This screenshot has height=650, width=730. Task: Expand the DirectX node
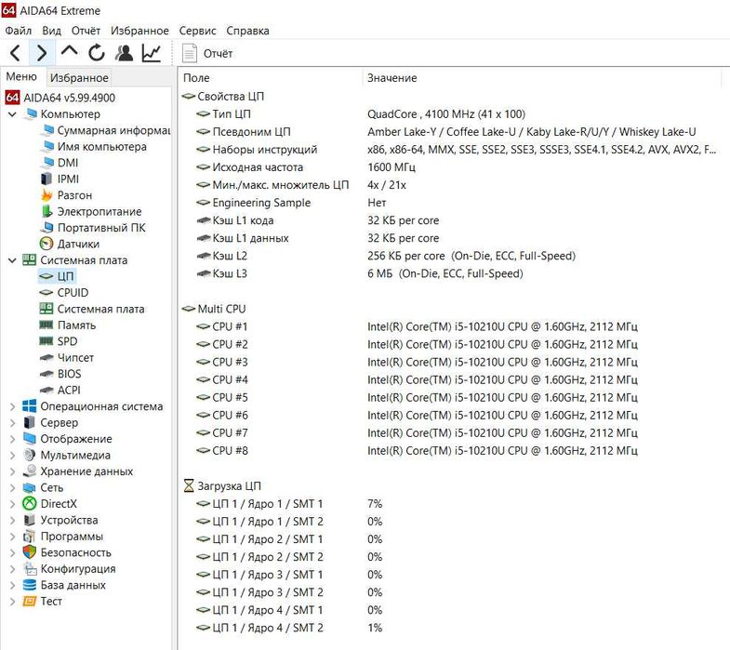13,504
